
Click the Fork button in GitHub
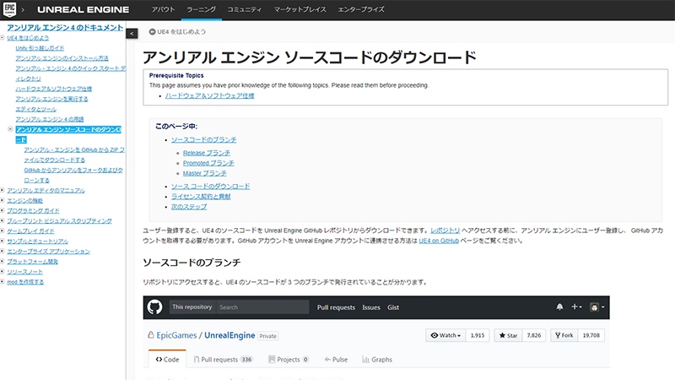(564, 335)
